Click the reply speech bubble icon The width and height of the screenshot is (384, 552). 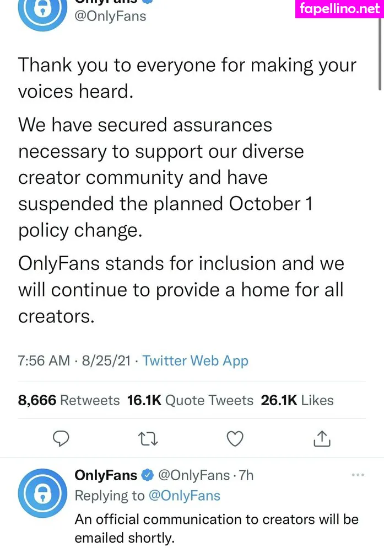61,438
